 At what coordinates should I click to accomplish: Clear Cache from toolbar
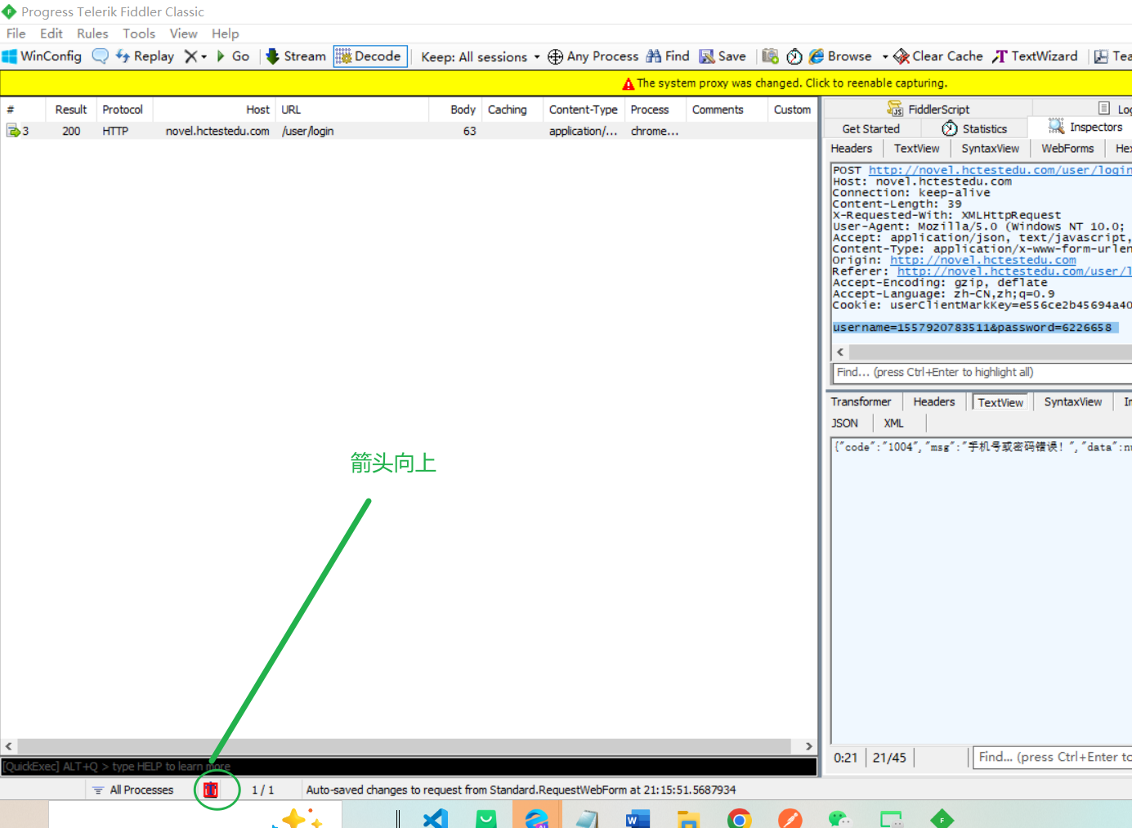938,56
